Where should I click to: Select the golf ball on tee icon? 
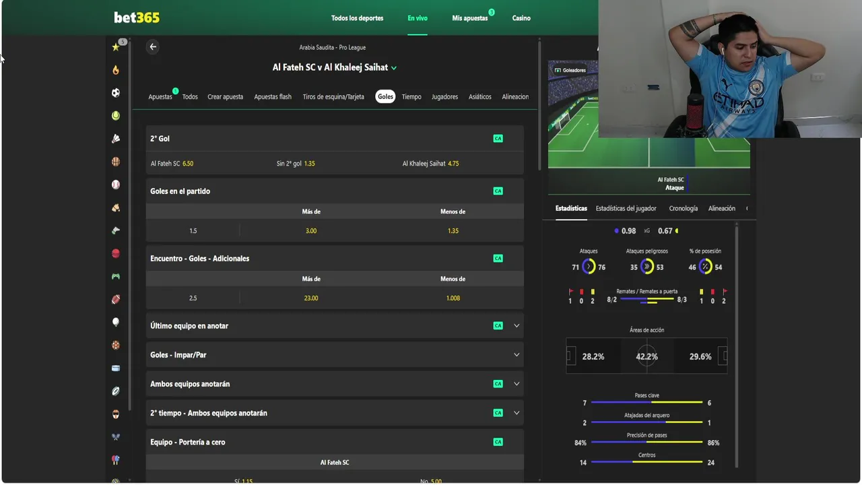tap(116, 322)
